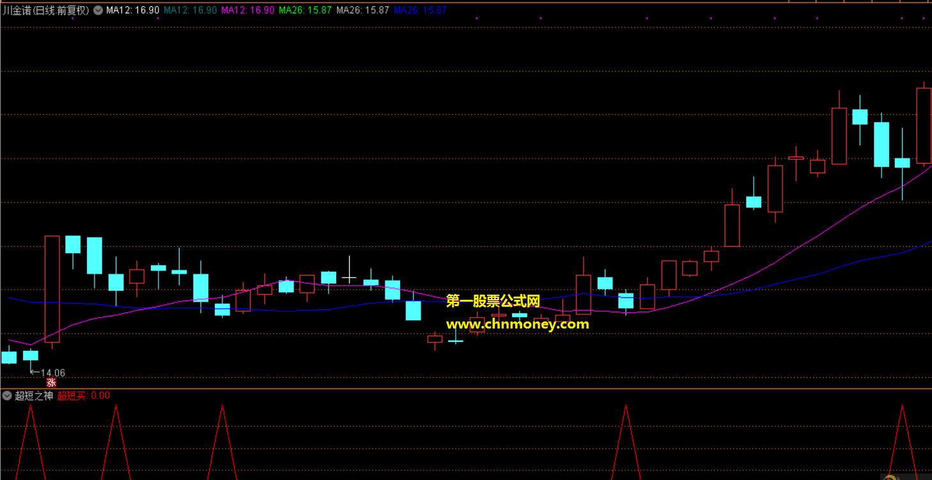Click the red 涨 marker under the chart
This screenshot has height=480, width=932.
(51, 383)
